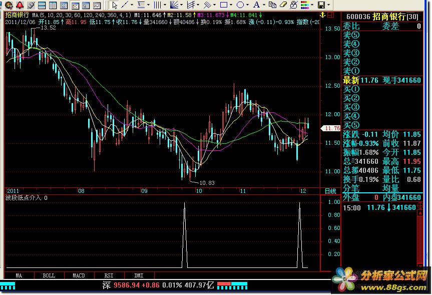Expand the color palette dropdown arrow

coord(312,5)
